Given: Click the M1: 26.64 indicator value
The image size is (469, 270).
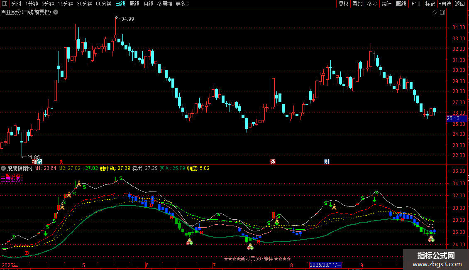Looking at the screenshot, I should 45,168.
